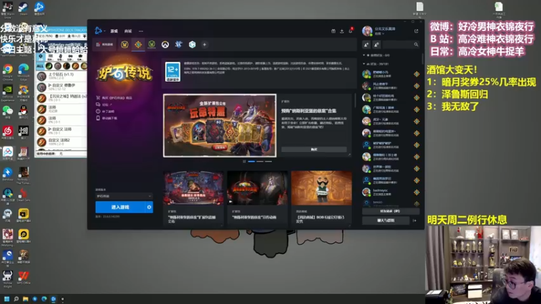
Task: Select the second carousel indicator dash
Action: click(x=260, y=161)
